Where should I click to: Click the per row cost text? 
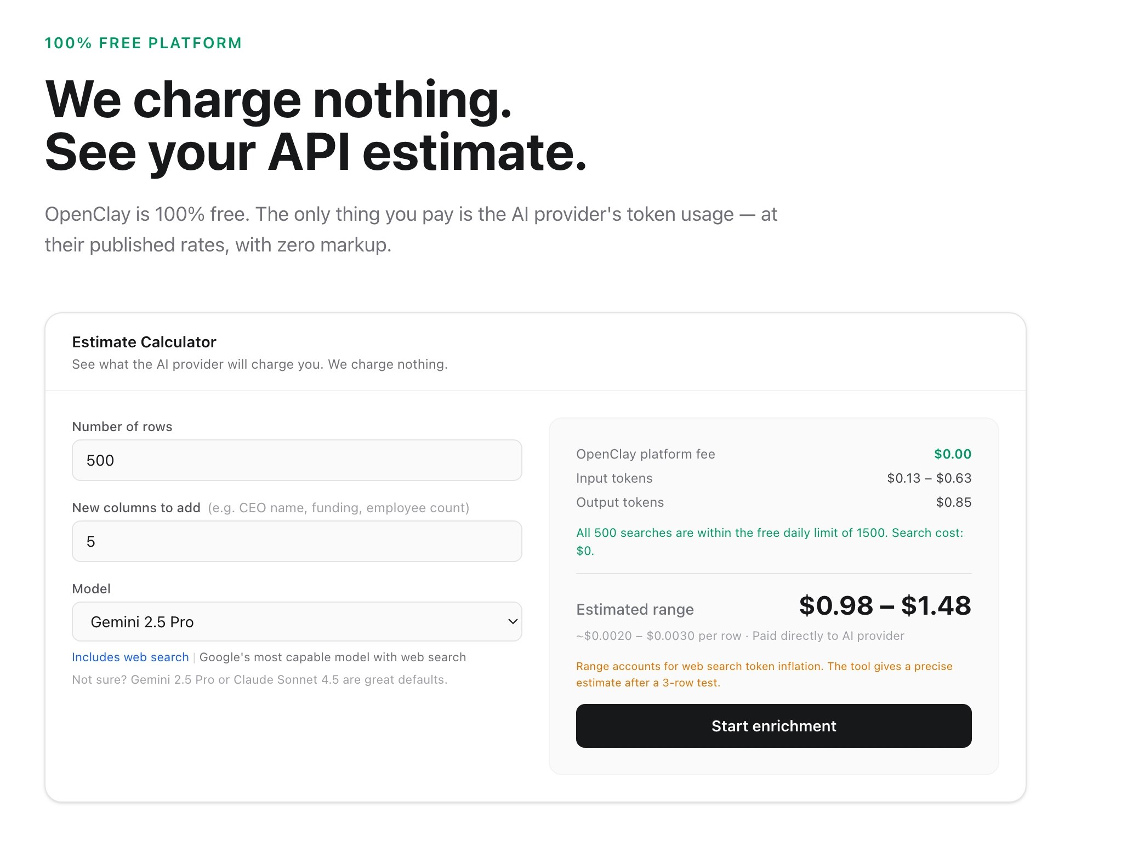coord(739,636)
